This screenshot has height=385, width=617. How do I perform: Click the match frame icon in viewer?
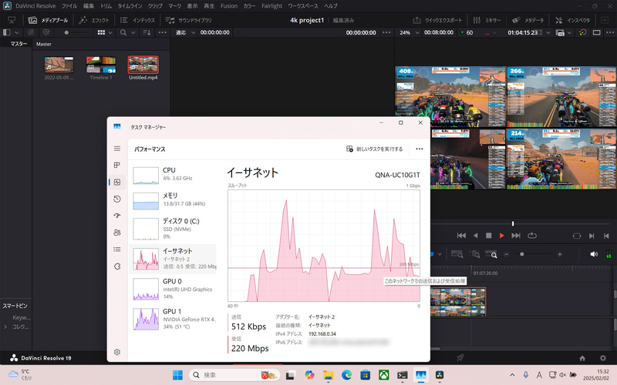576,236
